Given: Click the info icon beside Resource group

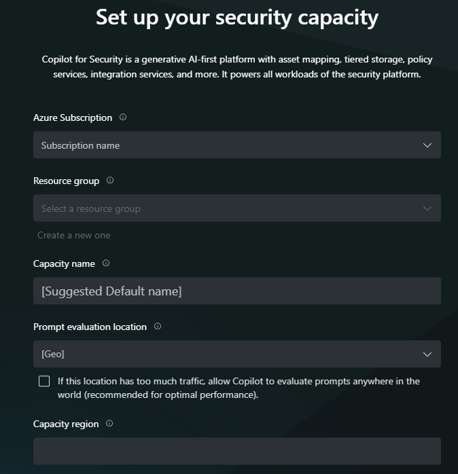Looking at the screenshot, I should (110, 181).
